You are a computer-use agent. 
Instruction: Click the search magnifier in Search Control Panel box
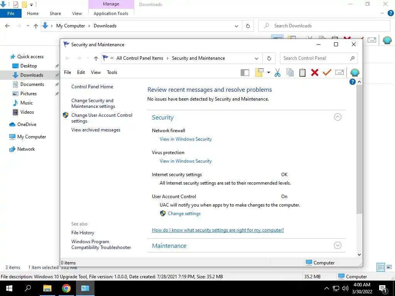point(352,59)
